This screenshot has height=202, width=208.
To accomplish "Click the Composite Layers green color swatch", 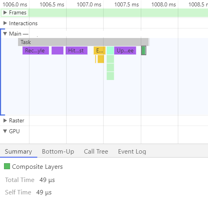I will click(7, 166).
